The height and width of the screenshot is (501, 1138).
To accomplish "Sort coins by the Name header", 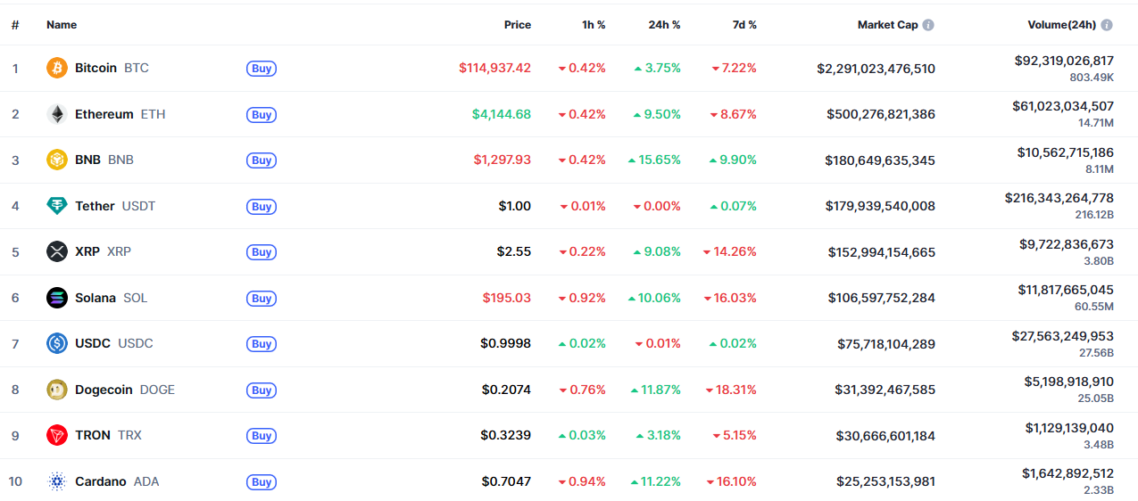I will click(x=62, y=25).
